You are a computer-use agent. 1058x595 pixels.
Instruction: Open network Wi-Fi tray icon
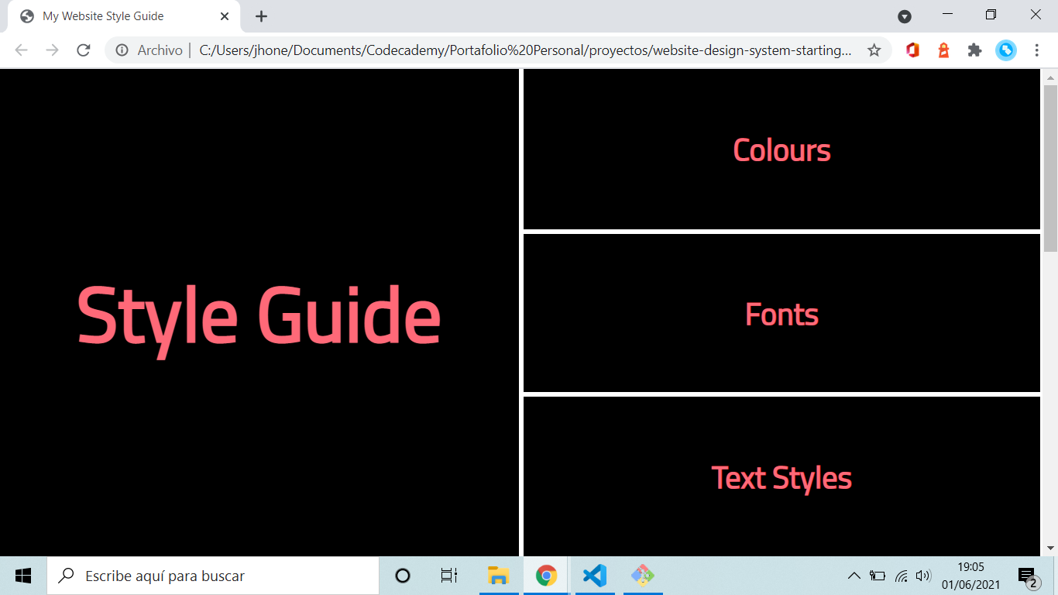pyautogui.click(x=901, y=576)
